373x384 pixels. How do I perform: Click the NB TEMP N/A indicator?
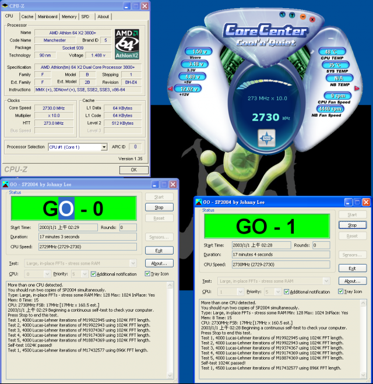pyautogui.click(x=339, y=78)
